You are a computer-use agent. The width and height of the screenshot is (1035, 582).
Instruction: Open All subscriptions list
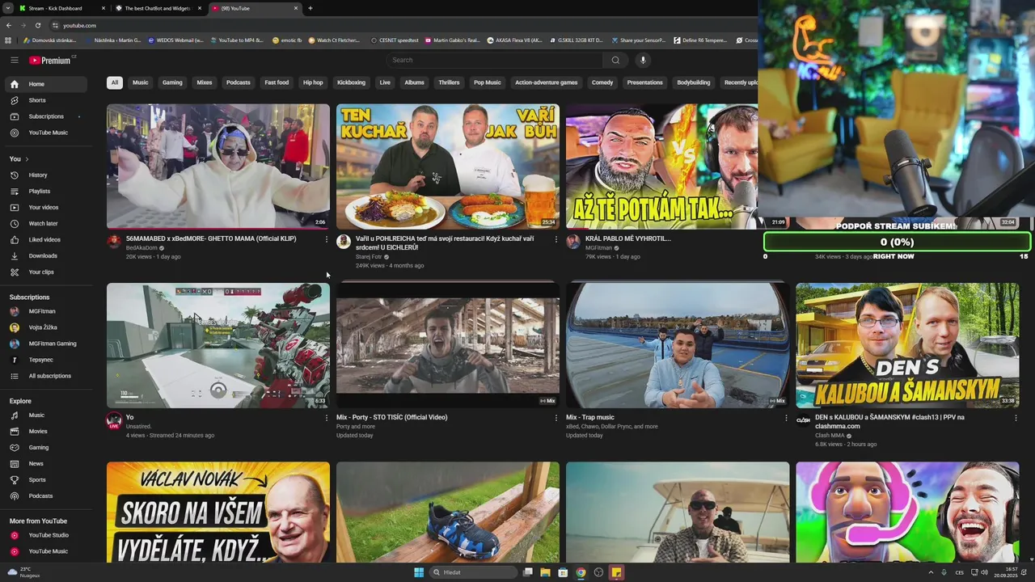(48, 376)
